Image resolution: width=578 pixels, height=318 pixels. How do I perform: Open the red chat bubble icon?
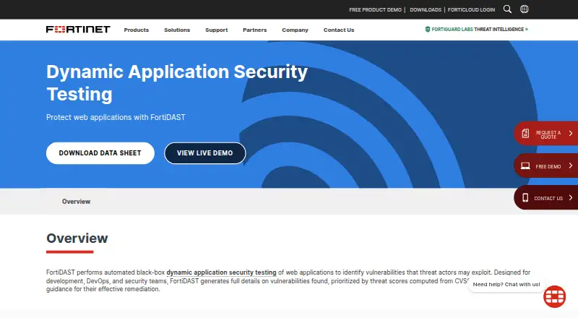[554, 296]
